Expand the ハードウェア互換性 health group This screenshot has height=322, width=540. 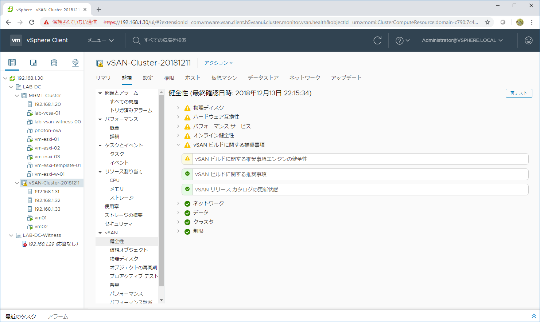178,117
